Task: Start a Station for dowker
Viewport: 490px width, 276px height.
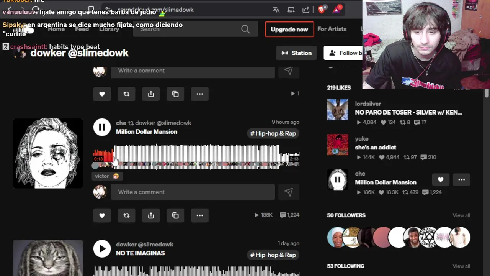Action: pos(297,53)
